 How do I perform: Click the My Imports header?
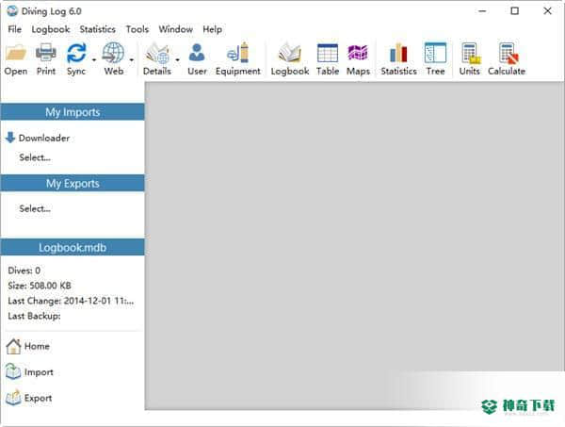point(73,112)
